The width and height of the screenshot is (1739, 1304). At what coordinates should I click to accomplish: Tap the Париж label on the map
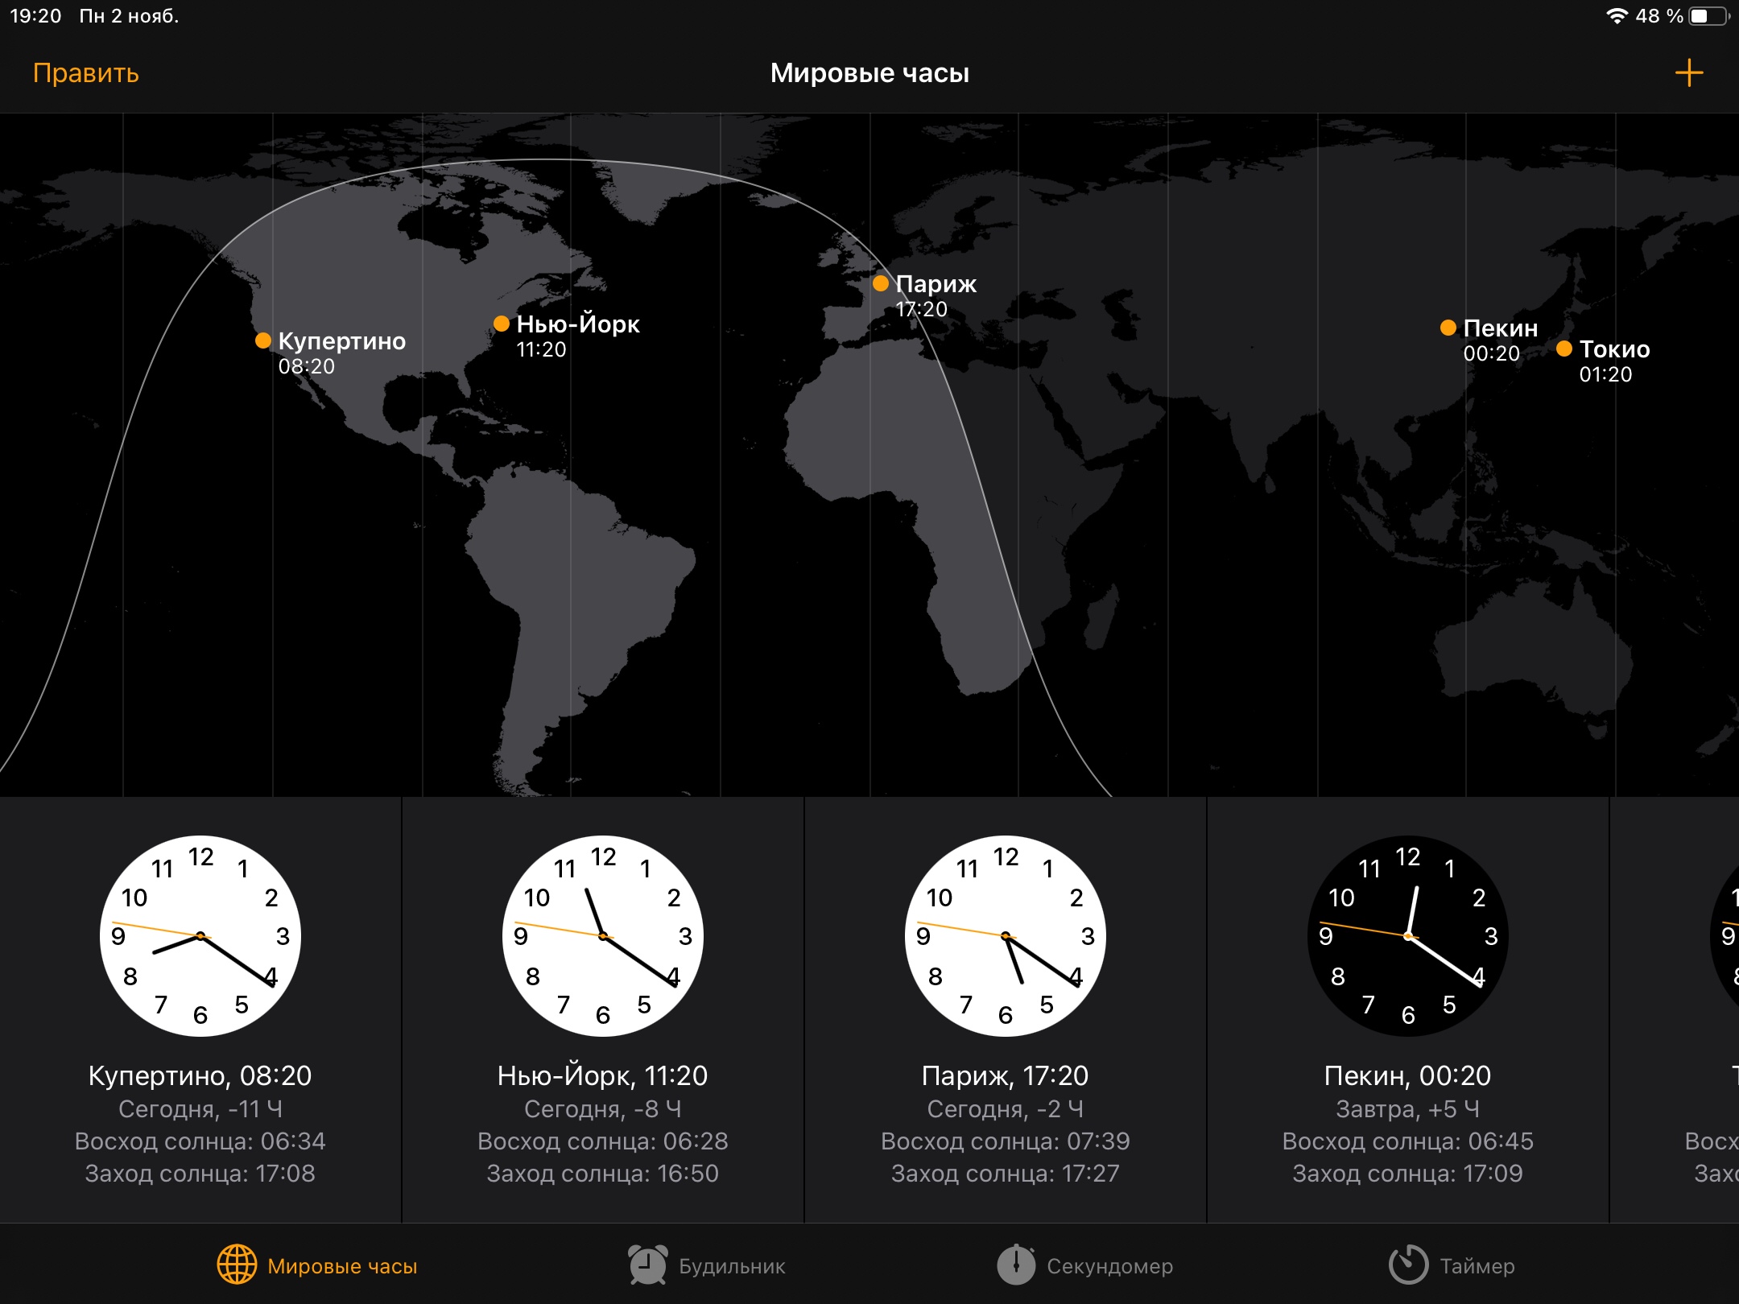[936, 284]
